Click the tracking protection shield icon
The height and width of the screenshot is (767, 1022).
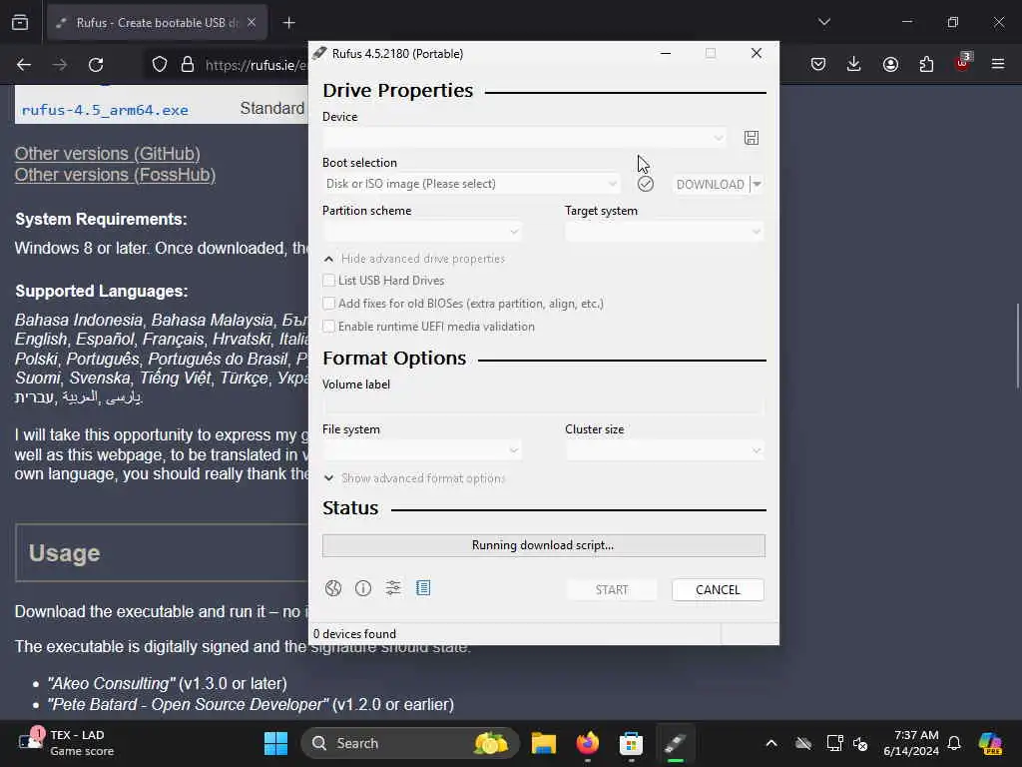pos(160,65)
